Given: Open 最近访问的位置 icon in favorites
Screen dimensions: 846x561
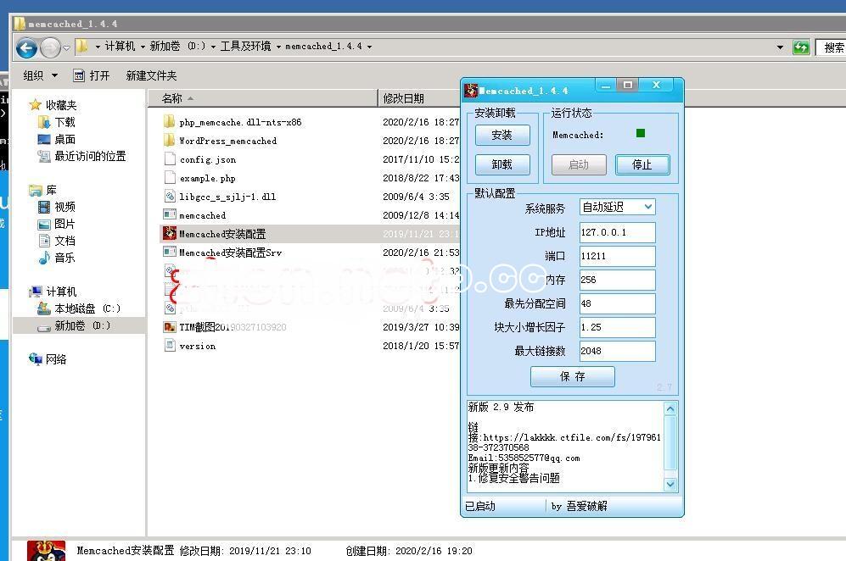Looking at the screenshot, I should coord(44,156).
